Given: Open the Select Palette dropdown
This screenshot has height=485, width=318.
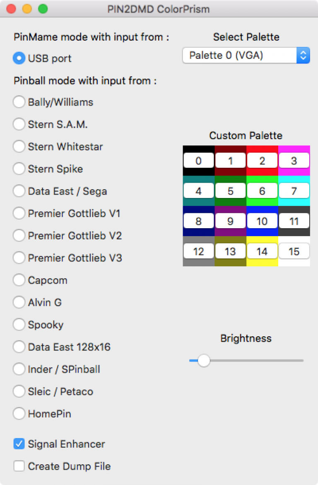Looking at the screenshot, I should (246, 55).
